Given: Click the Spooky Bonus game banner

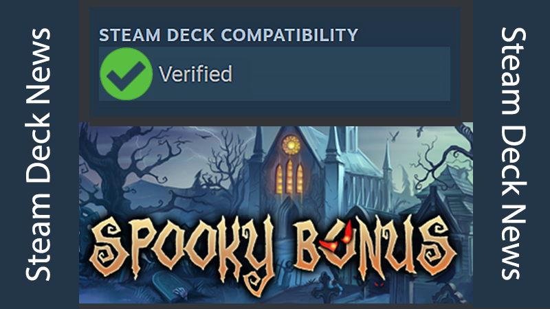Looking at the screenshot, I should 276,213.
